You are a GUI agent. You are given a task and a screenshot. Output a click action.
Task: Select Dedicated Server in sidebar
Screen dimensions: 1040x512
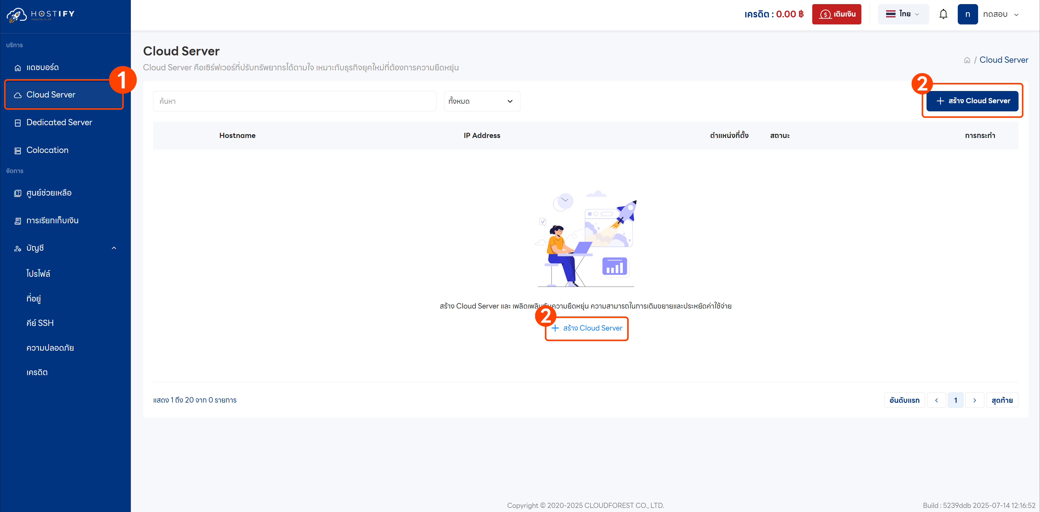59,122
